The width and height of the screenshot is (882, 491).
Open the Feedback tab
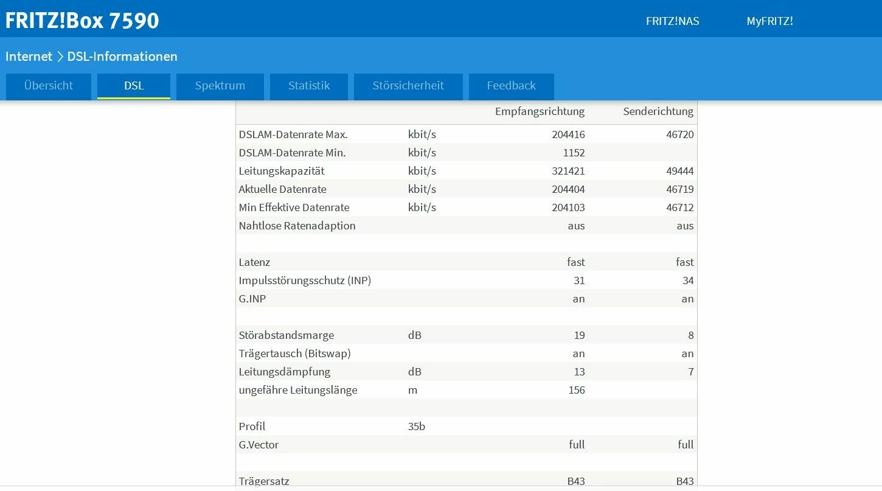(511, 86)
